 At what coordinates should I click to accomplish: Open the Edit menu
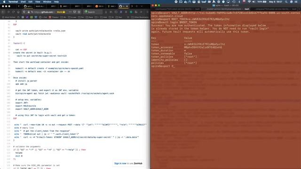click(31, 2)
